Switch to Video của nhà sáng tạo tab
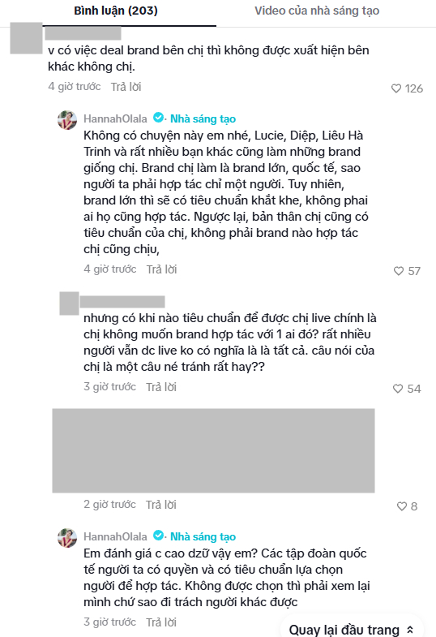 click(x=317, y=11)
